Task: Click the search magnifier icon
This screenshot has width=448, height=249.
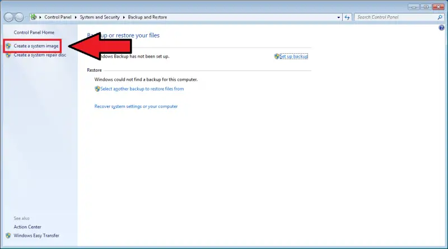Action: (440, 17)
